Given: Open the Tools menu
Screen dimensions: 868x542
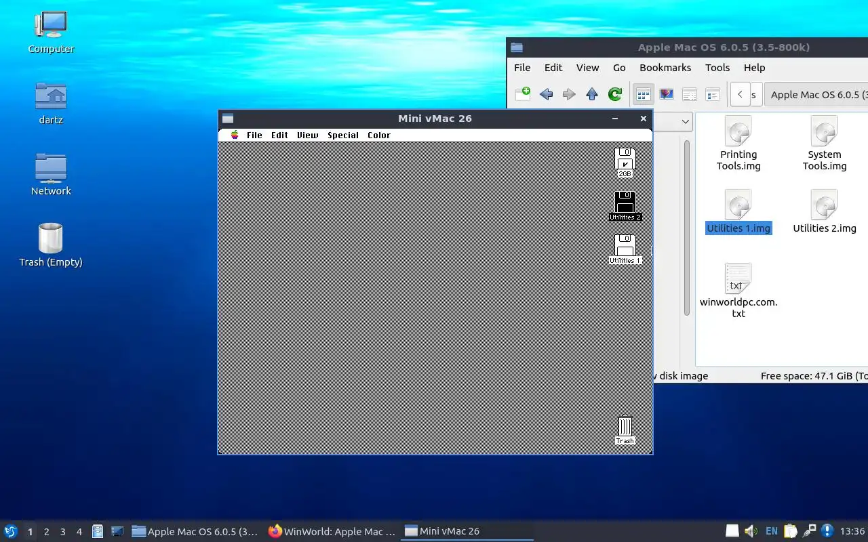Looking at the screenshot, I should click(x=717, y=68).
